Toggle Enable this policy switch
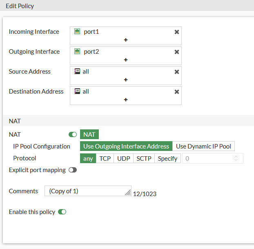254x249 pixels. [62, 212]
